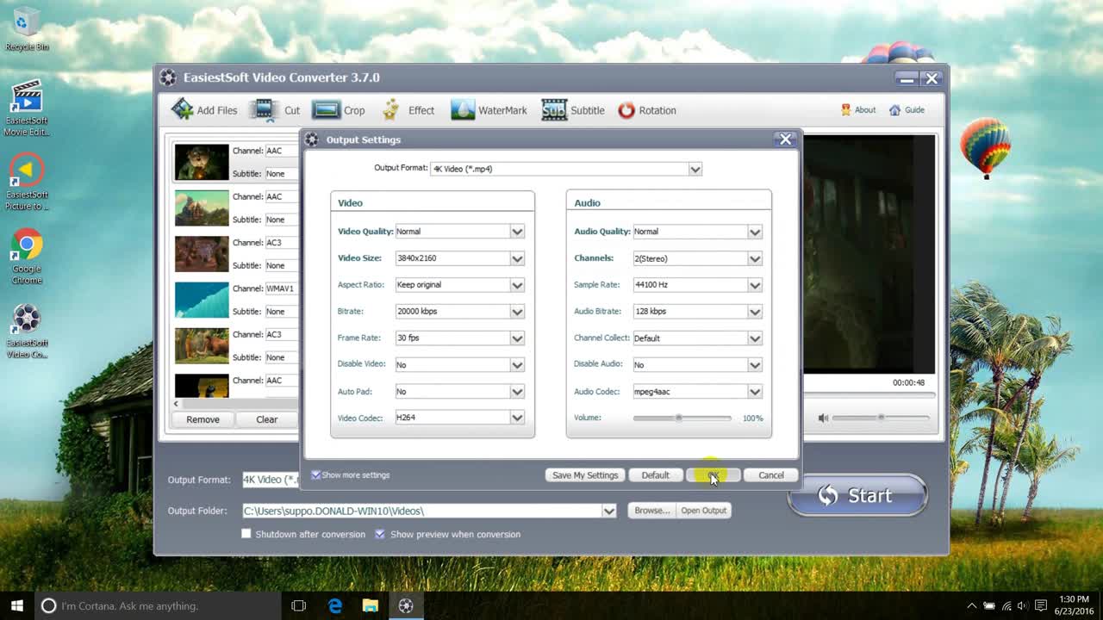Click the volume speaker icon under the preview
The height and width of the screenshot is (620, 1103).
click(x=823, y=418)
